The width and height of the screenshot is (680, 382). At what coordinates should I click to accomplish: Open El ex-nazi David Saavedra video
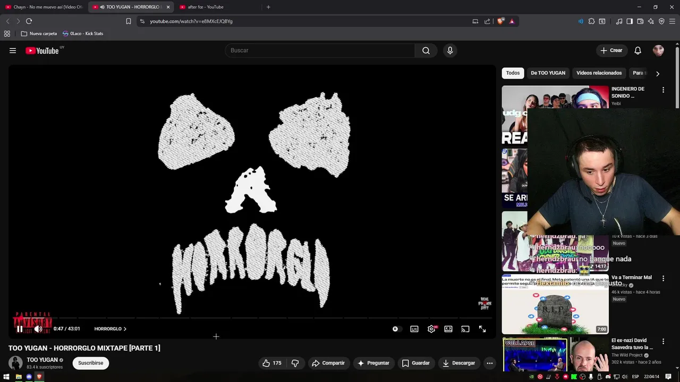[632, 344]
